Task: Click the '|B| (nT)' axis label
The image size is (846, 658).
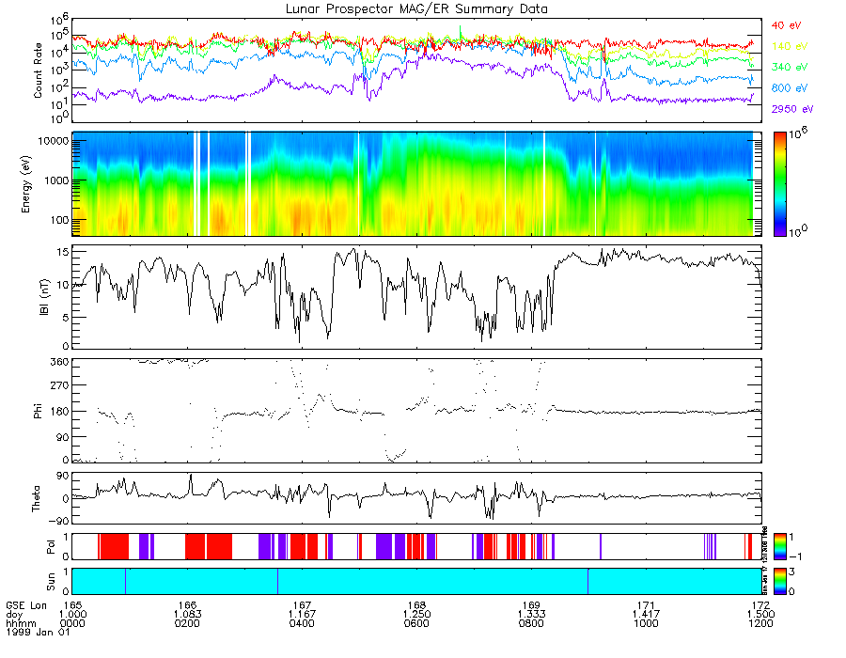Action: (44, 297)
